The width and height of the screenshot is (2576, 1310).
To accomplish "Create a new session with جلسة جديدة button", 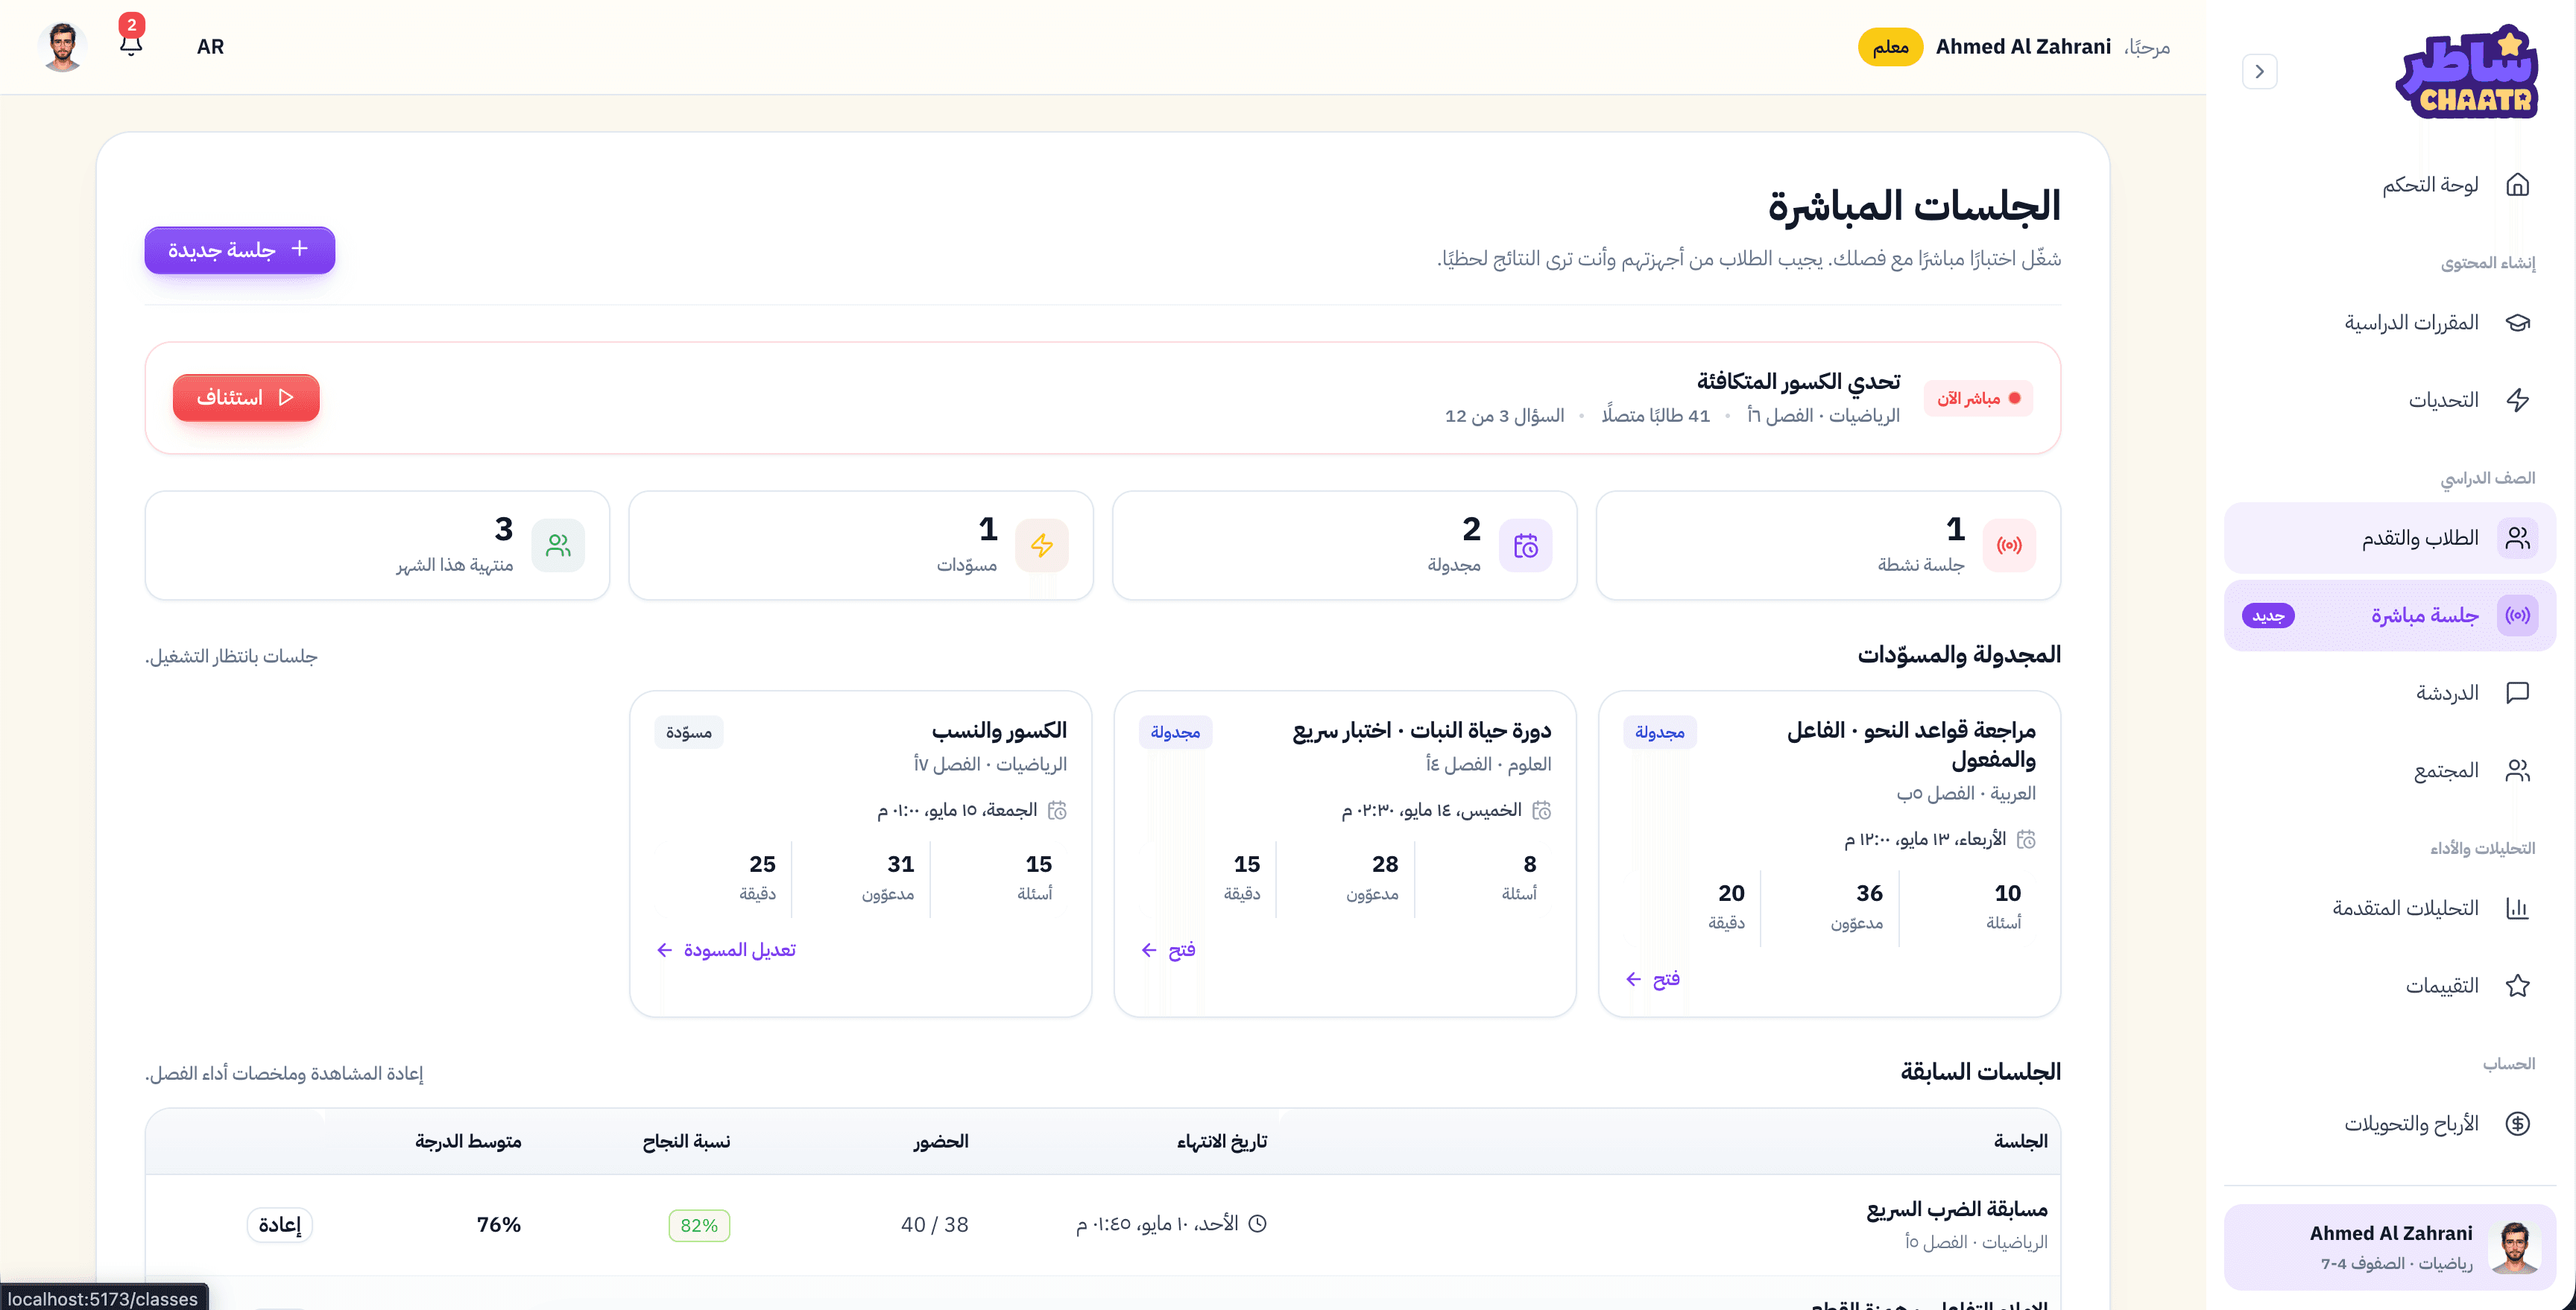I will point(240,249).
